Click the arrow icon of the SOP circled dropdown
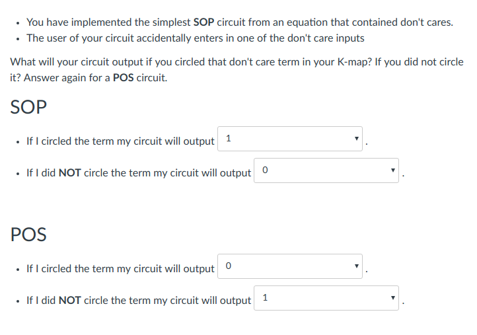477x335 pixels. (x=356, y=140)
